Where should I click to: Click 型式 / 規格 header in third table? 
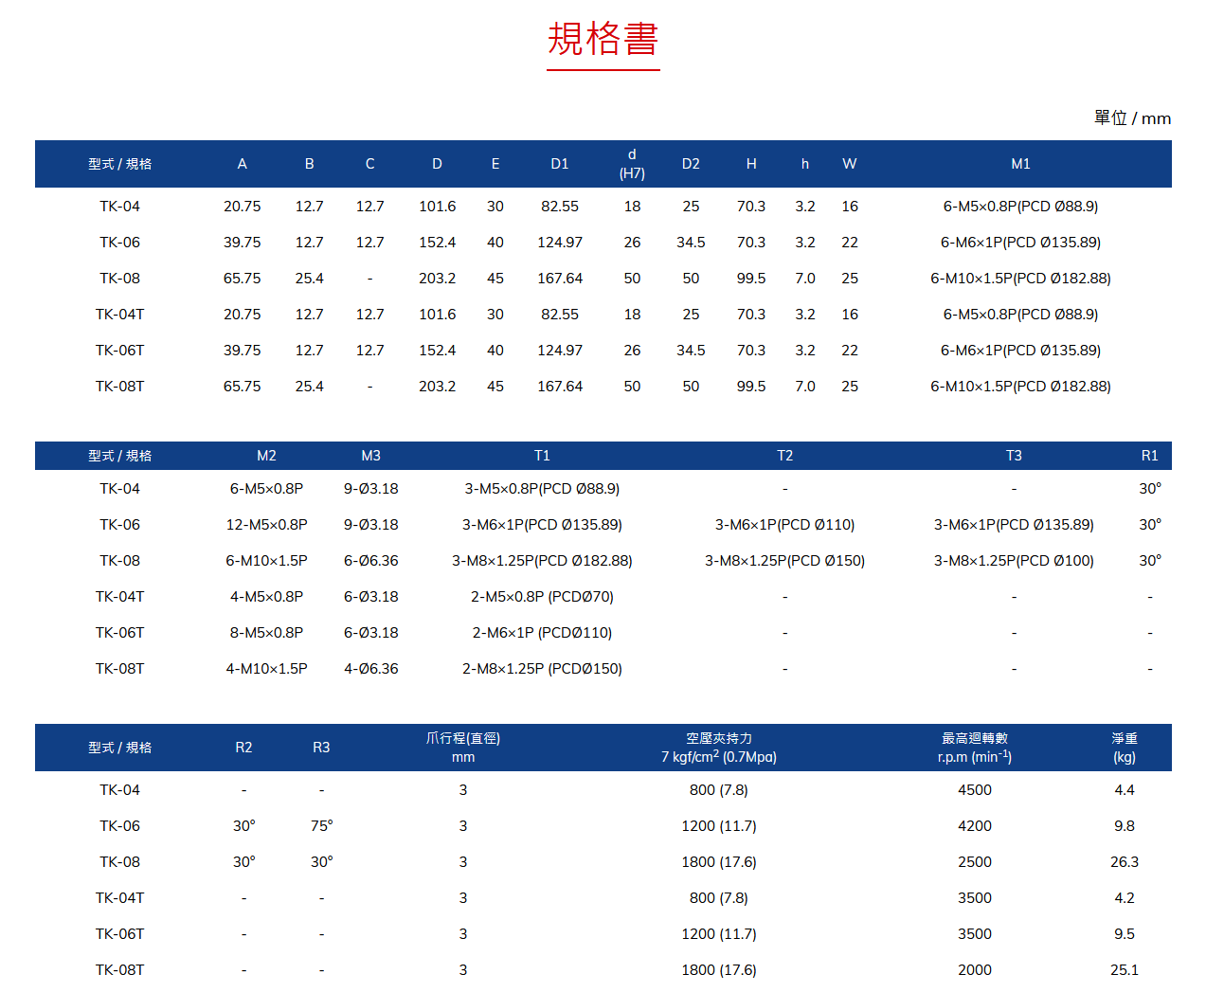(119, 748)
